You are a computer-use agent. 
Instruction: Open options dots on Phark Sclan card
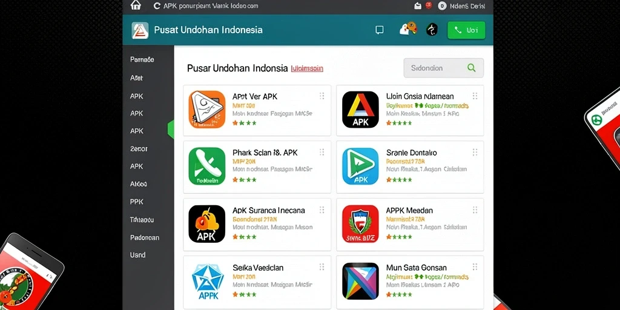(322, 152)
